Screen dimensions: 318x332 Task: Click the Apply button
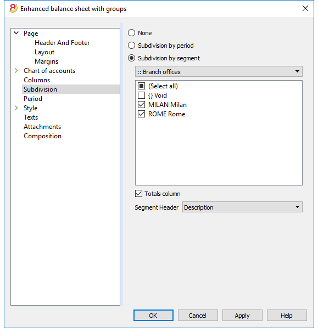point(242,316)
